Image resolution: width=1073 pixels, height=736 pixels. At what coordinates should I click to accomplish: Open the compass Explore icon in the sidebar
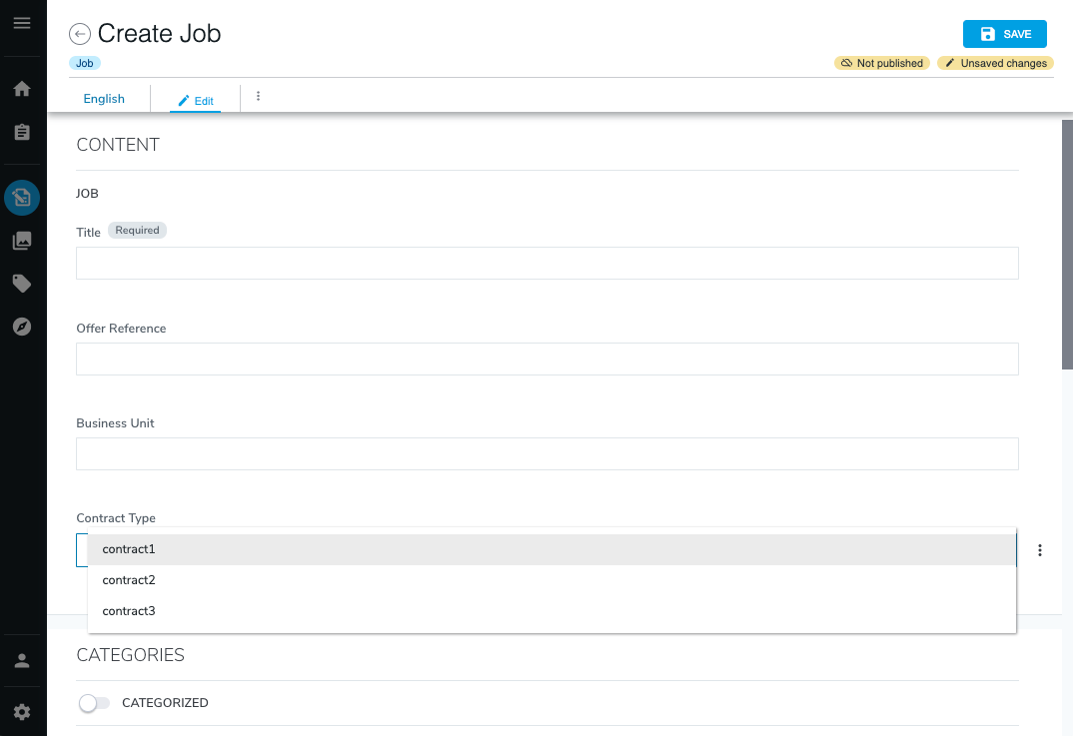(x=22, y=327)
